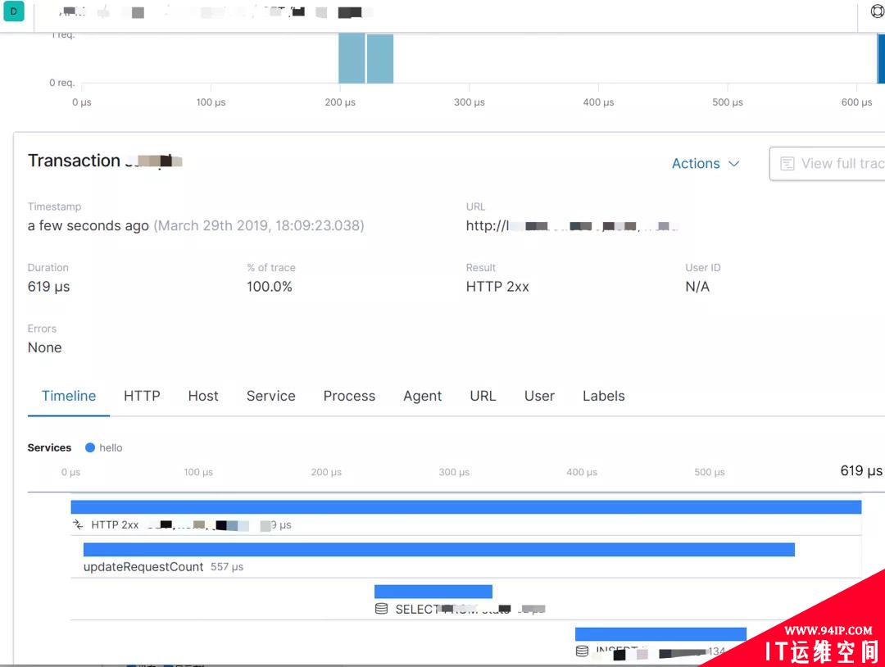Click the document icon in View full trace
The image size is (885, 667).
coord(787,164)
